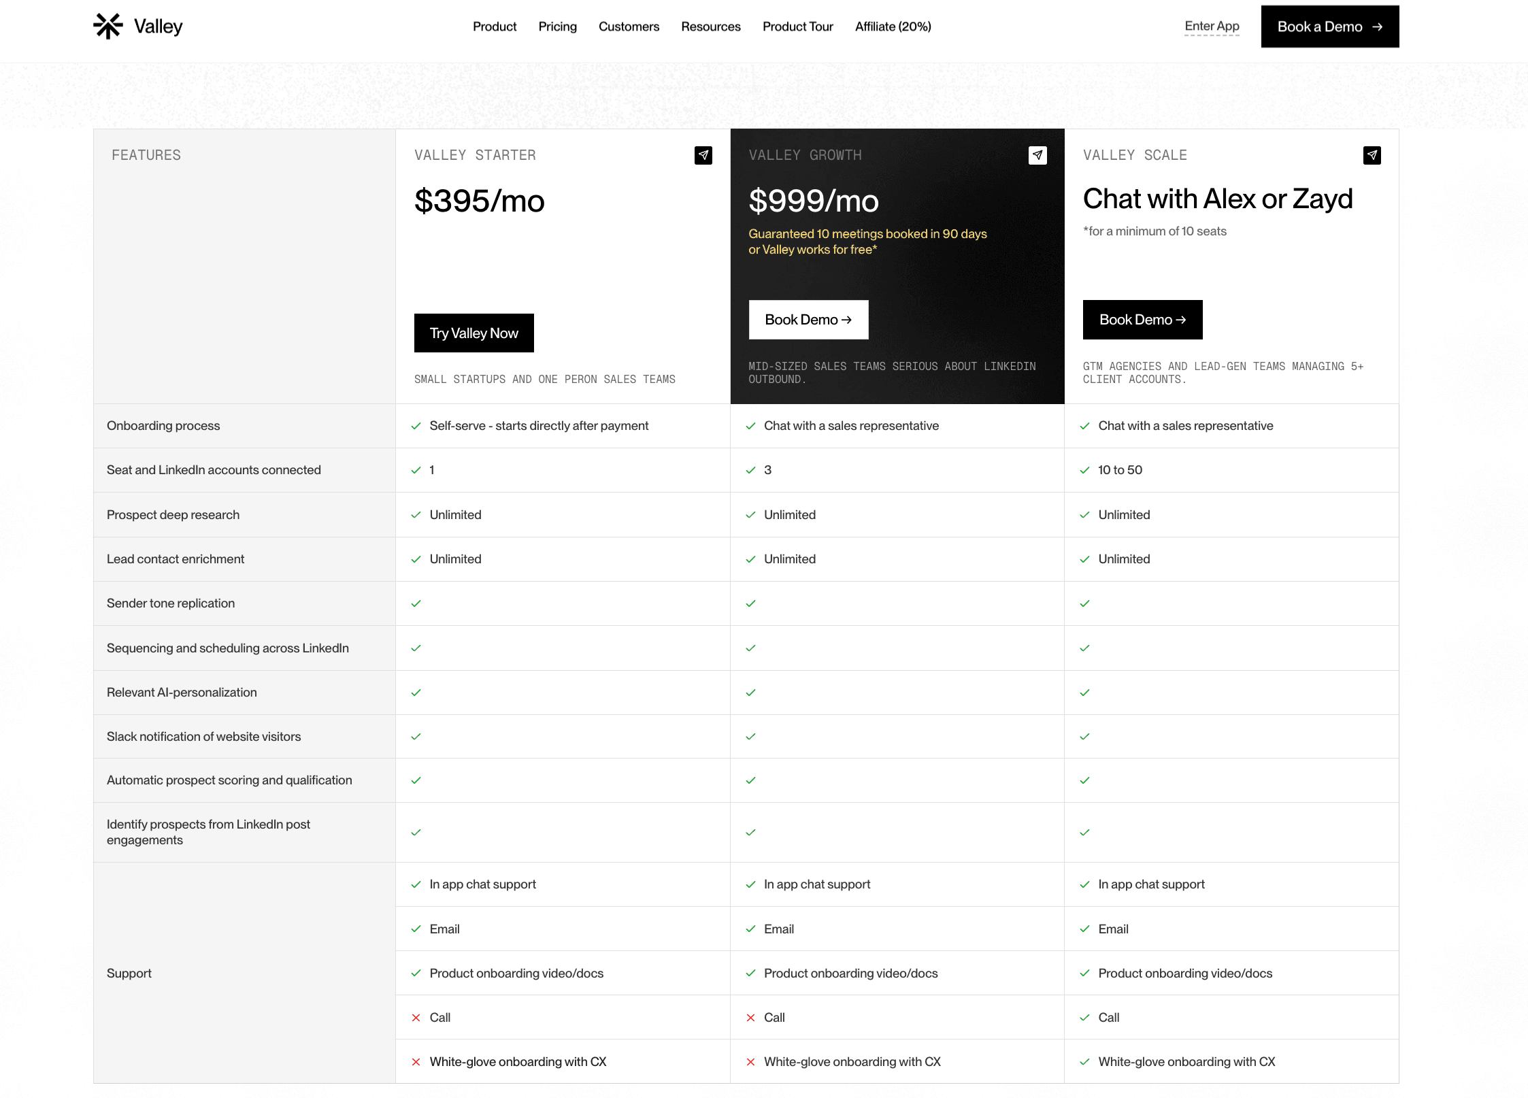This screenshot has height=1098, width=1528.
Task: Click Scale check for Automatic prospect scoring
Action: click(x=1085, y=780)
